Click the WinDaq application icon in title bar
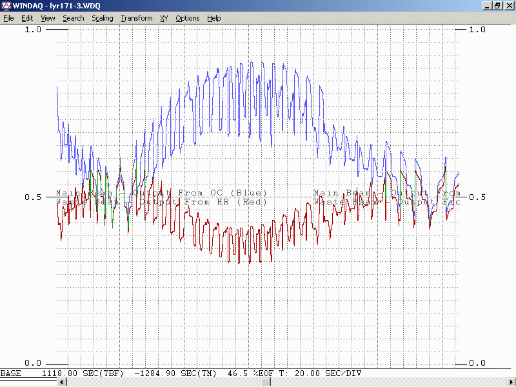516x387 pixels. [6, 5]
